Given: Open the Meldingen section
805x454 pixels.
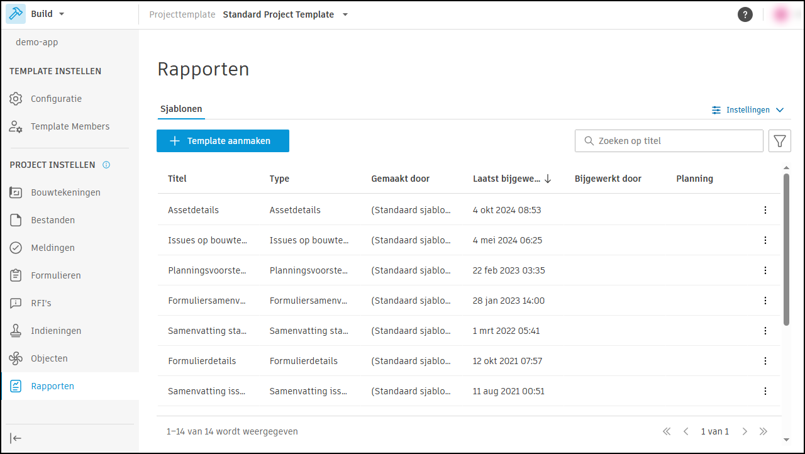Looking at the screenshot, I should 53,248.
